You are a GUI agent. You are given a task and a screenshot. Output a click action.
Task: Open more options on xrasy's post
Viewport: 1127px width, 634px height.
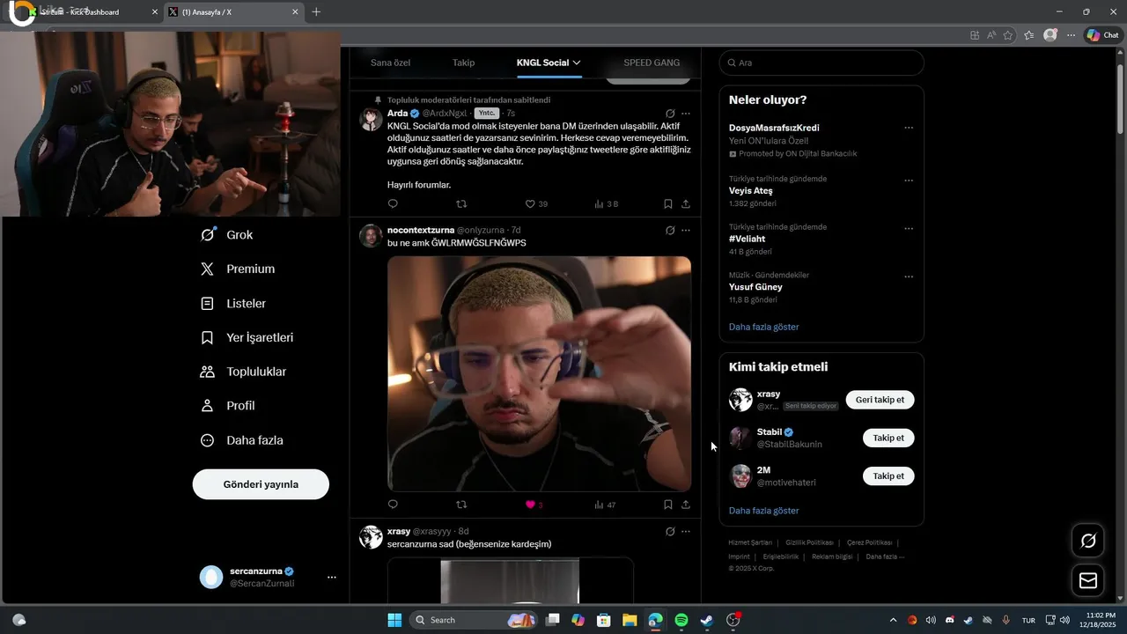pyautogui.click(x=686, y=531)
